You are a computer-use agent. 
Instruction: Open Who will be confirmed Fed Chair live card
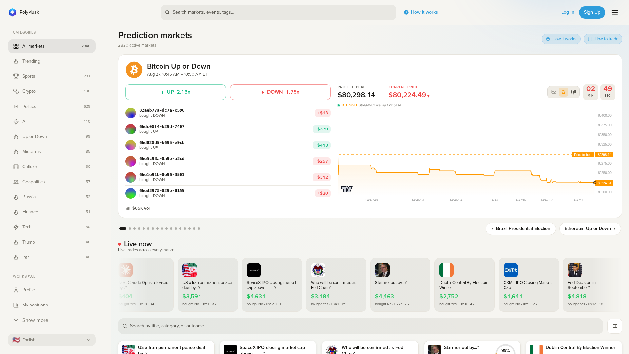[x=336, y=285]
